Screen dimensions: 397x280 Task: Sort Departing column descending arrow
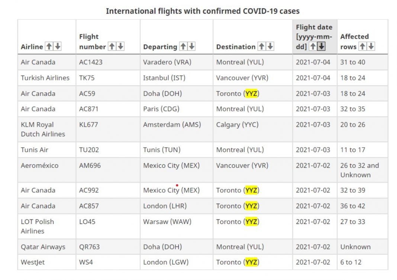pos(191,47)
